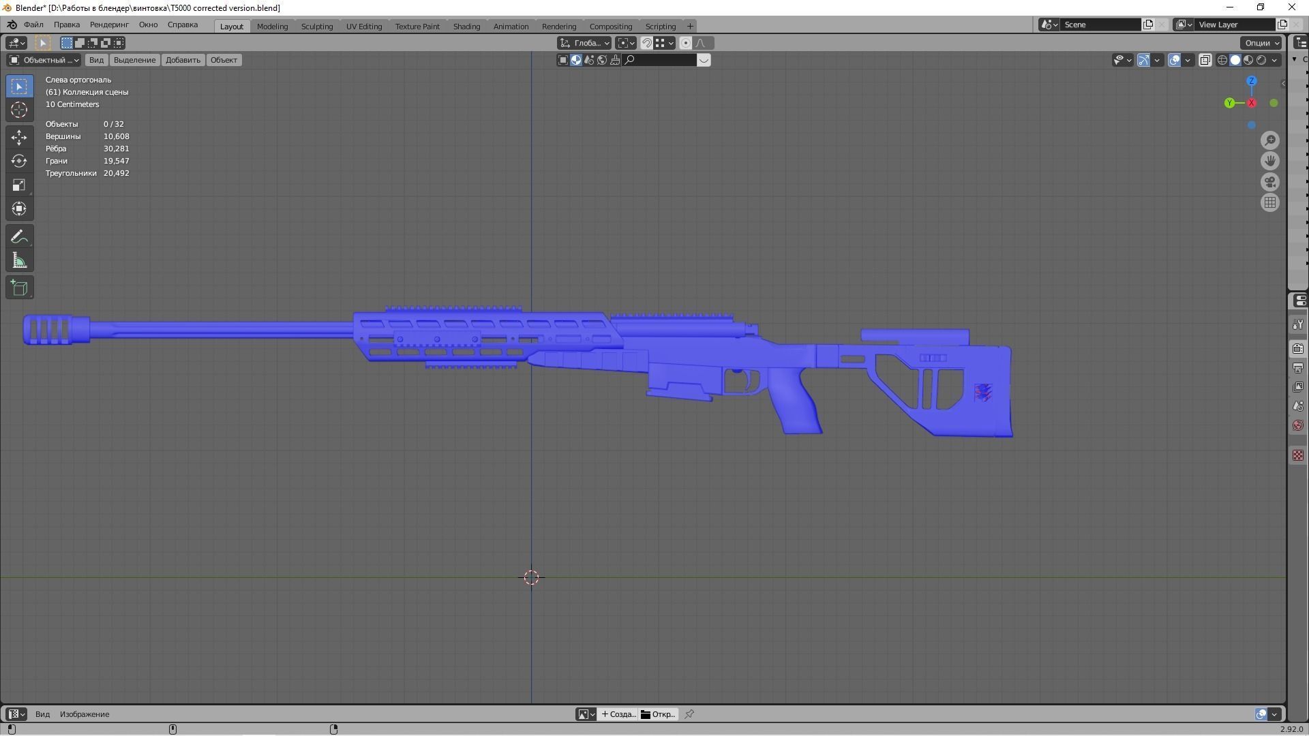The width and height of the screenshot is (1309, 736).
Task: Click the Добавить menu button
Action: [182, 60]
